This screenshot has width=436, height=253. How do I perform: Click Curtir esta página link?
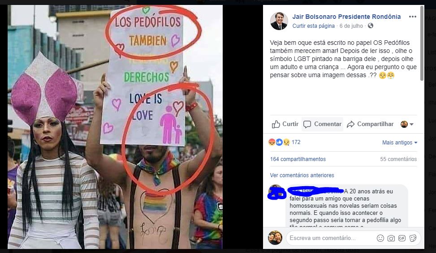pos(313,26)
